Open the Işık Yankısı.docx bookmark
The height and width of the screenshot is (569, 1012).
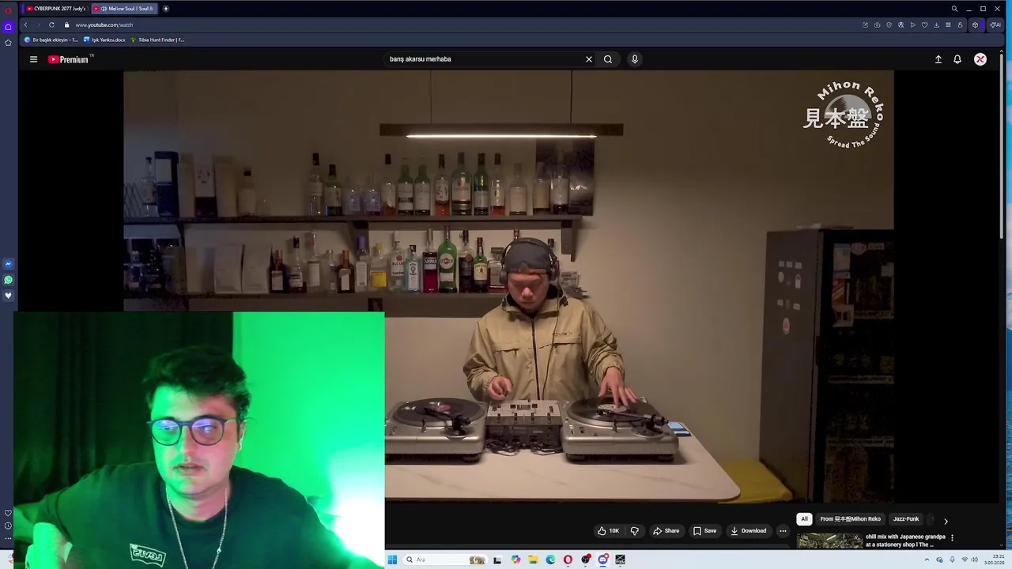[x=104, y=40]
